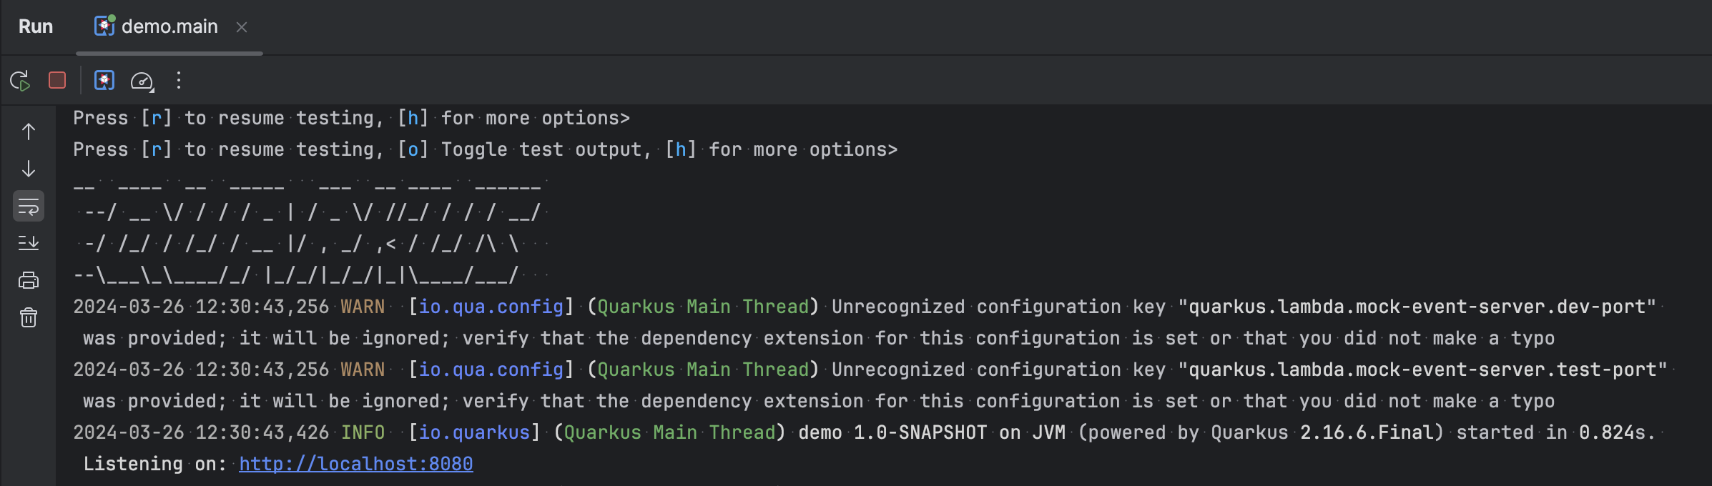This screenshot has width=1712, height=486.
Task: Click the Run tool window label
Action: [36, 26]
